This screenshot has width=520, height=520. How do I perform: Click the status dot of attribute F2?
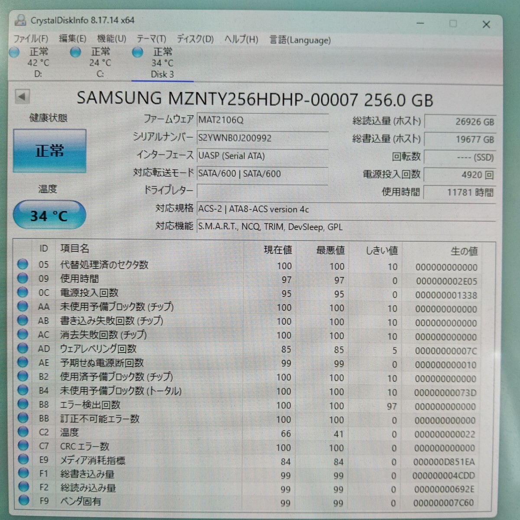(23, 487)
